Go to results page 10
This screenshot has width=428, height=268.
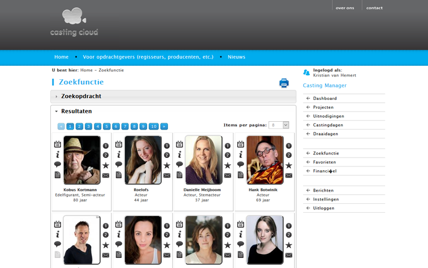tap(154, 126)
